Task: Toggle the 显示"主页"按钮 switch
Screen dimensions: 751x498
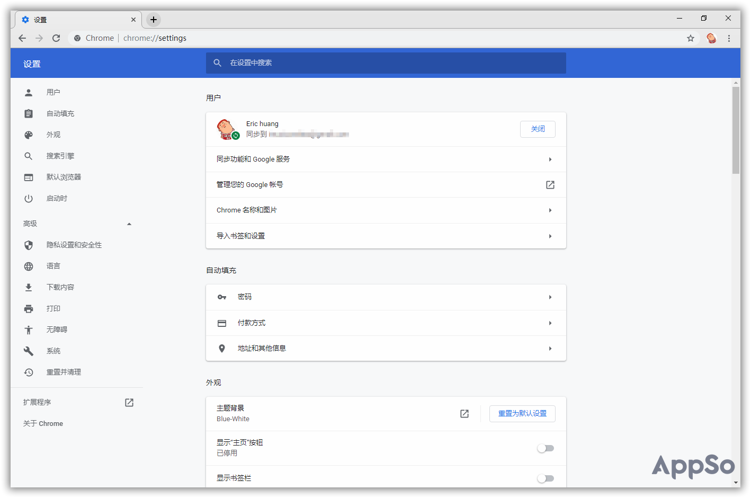Action: tap(546, 448)
